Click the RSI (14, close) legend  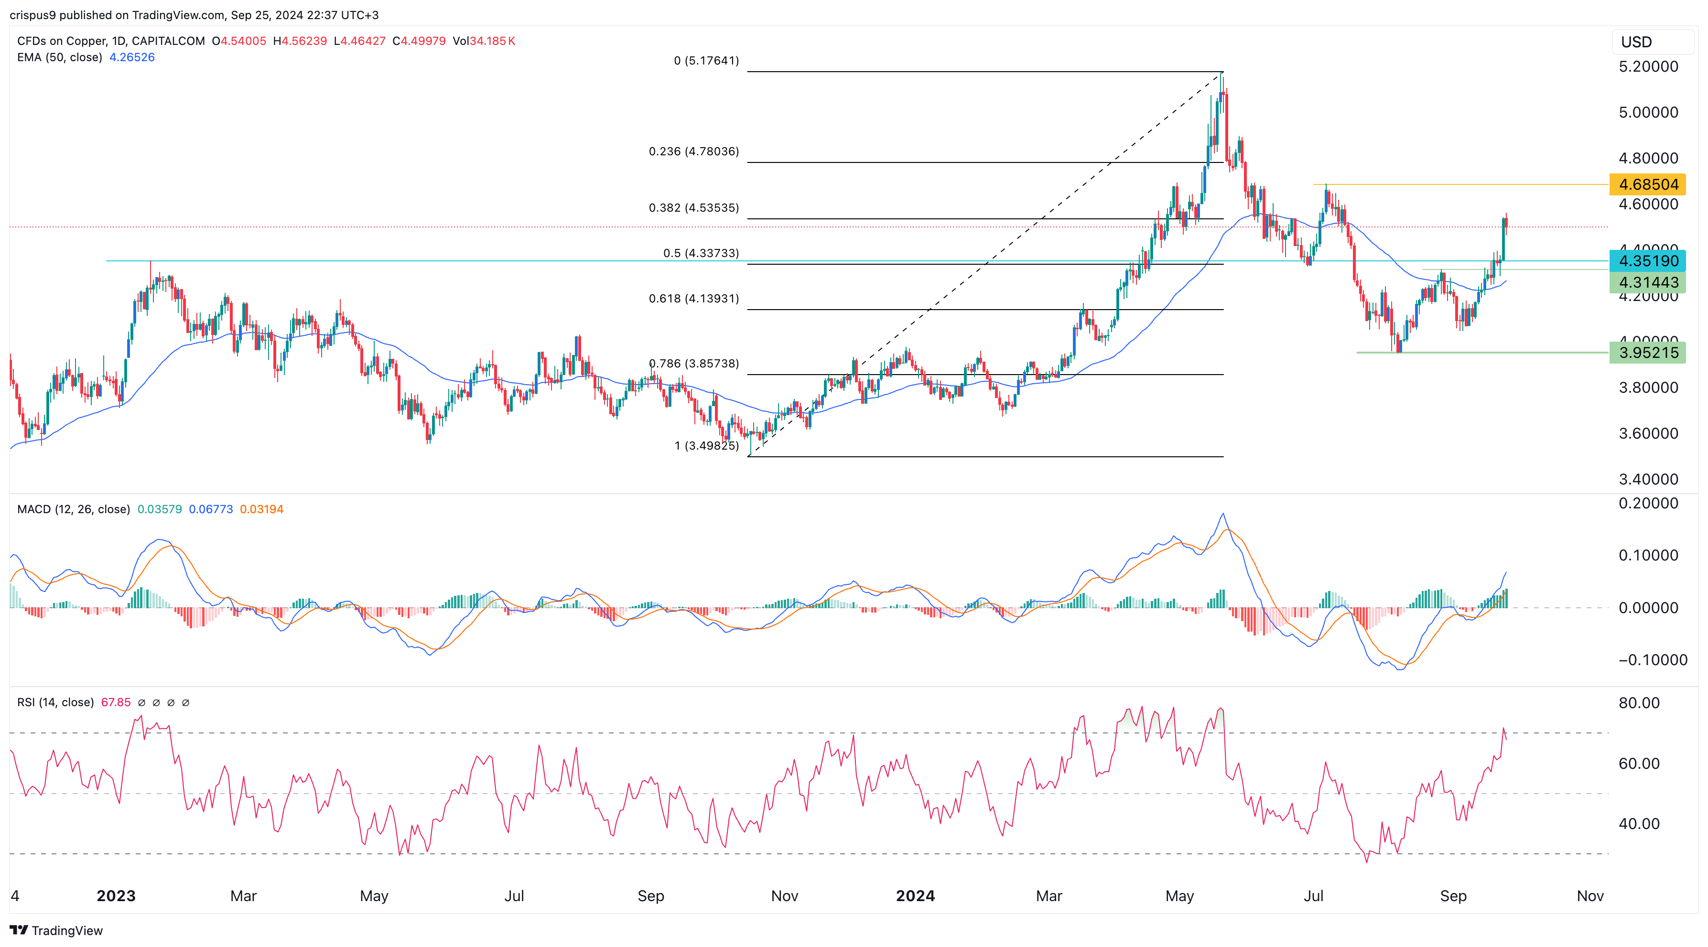coord(56,702)
